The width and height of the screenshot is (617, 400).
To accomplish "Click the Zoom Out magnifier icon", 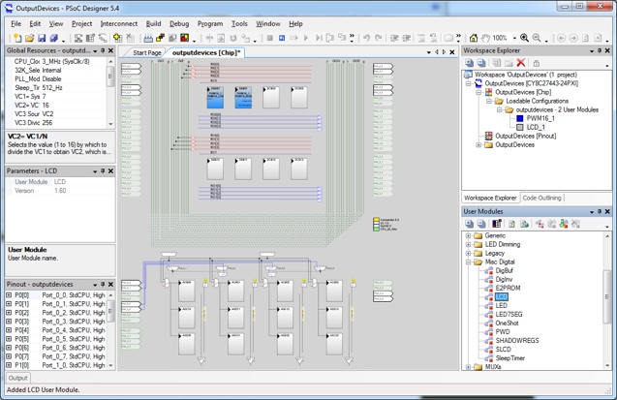I will click(537, 38).
